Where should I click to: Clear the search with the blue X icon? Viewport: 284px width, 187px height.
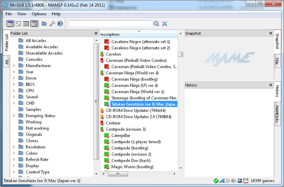[x=165, y=24]
